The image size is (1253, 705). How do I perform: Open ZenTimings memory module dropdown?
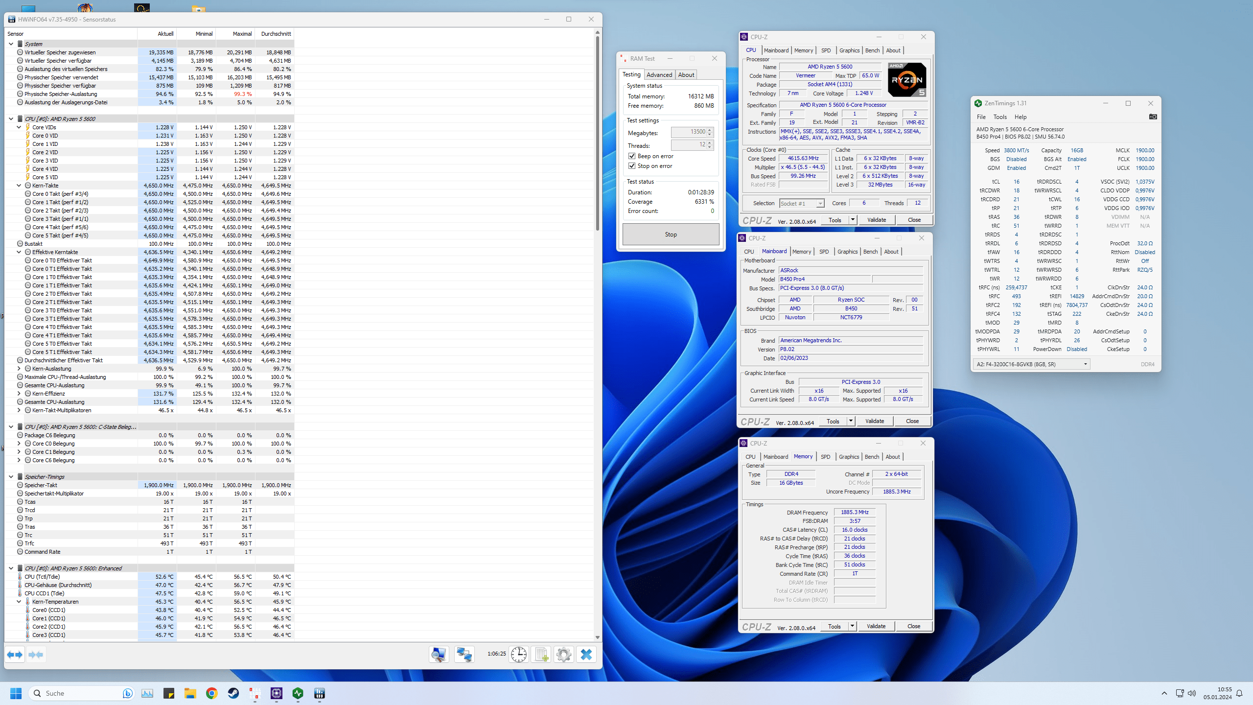tap(1031, 364)
